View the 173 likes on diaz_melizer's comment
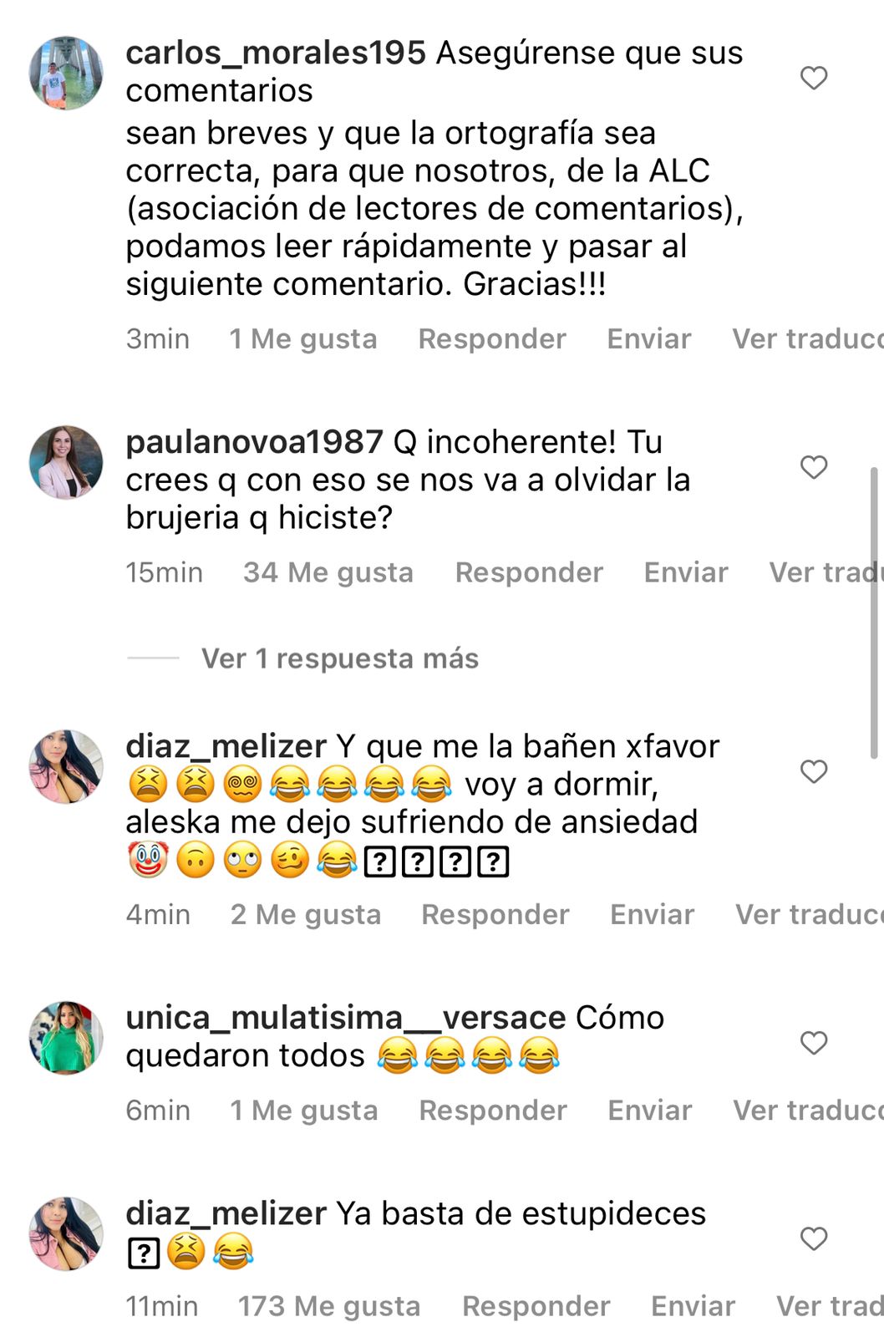884x1337 pixels. (x=329, y=1306)
